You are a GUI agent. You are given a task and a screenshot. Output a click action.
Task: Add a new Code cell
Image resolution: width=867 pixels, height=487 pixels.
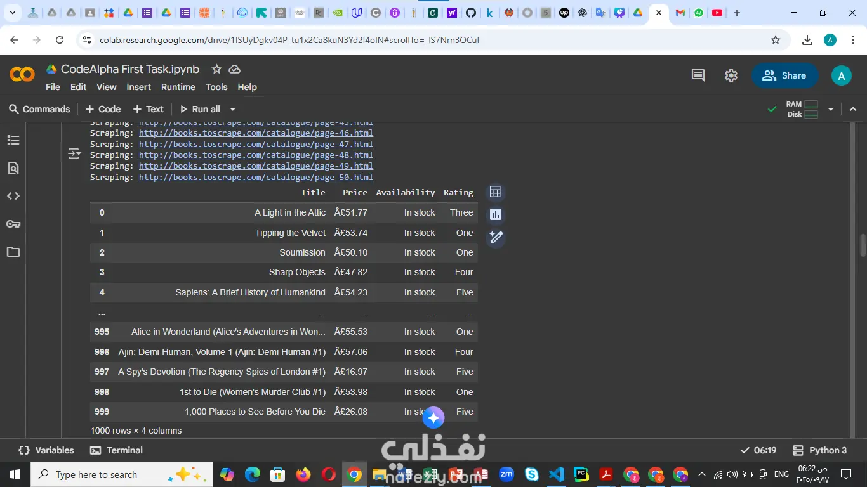point(103,109)
